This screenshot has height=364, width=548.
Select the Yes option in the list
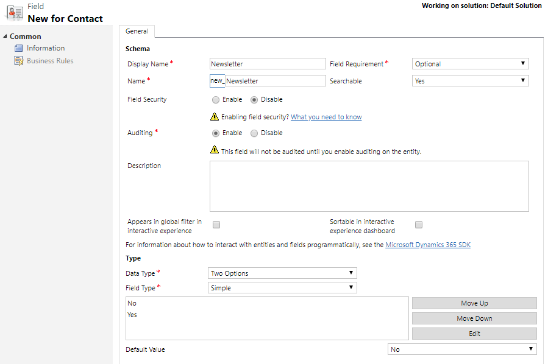tap(132, 315)
